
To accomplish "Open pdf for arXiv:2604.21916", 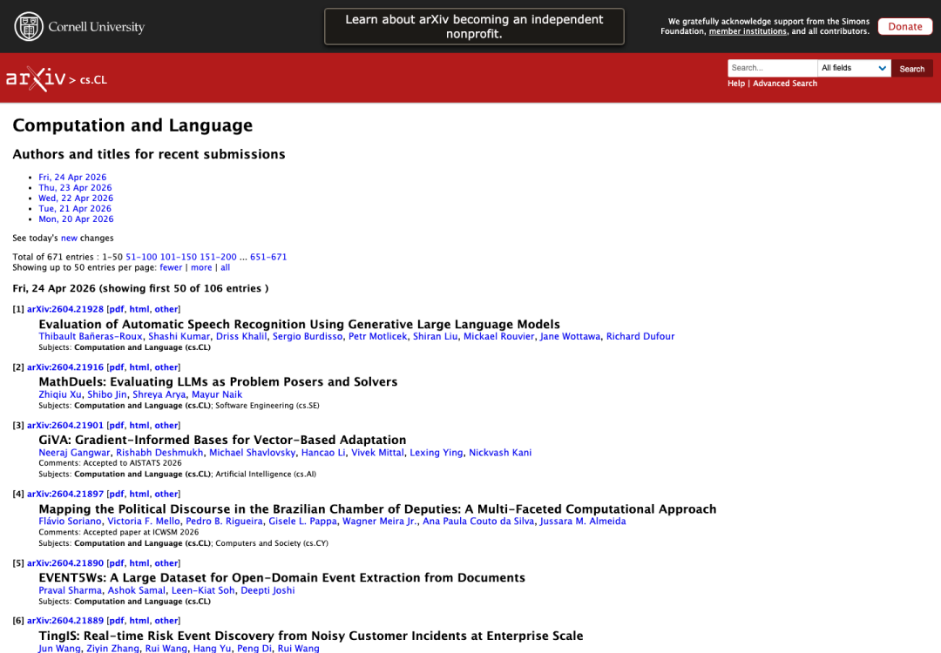I will pyautogui.click(x=117, y=367).
